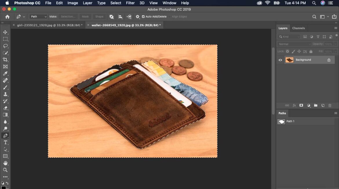This screenshot has width=339, height=189.
Task: Select the Hand tool
Action: coord(5,163)
